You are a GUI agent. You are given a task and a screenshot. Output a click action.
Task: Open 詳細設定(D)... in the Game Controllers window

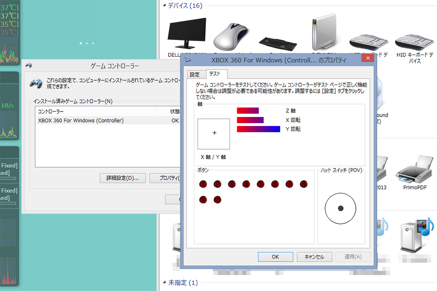[122, 178]
